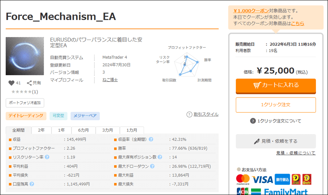This screenshot has width=328, height=195.
Task: Add item with カートに入れる button
Action: [x=276, y=85]
